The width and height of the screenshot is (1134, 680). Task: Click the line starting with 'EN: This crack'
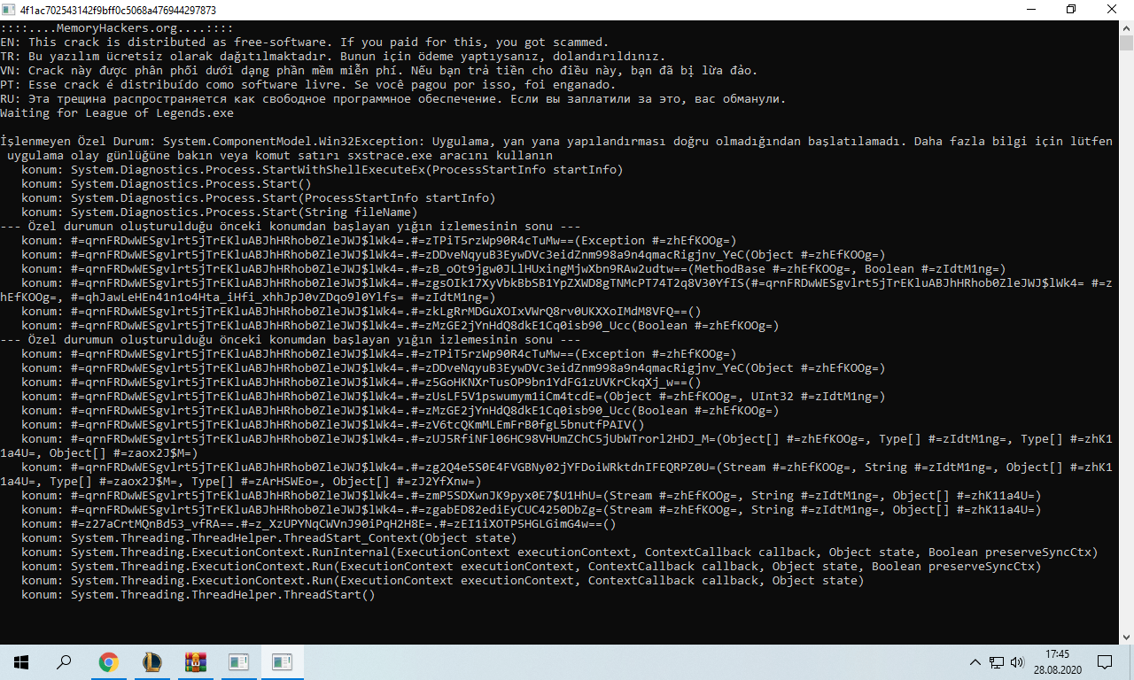305,42
